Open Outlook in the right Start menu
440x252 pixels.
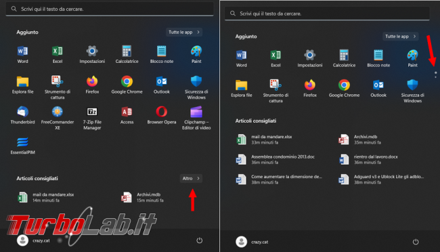click(x=378, y=88)
